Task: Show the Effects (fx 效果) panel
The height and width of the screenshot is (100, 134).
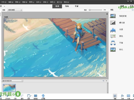Action: click(x=122, y=97)
